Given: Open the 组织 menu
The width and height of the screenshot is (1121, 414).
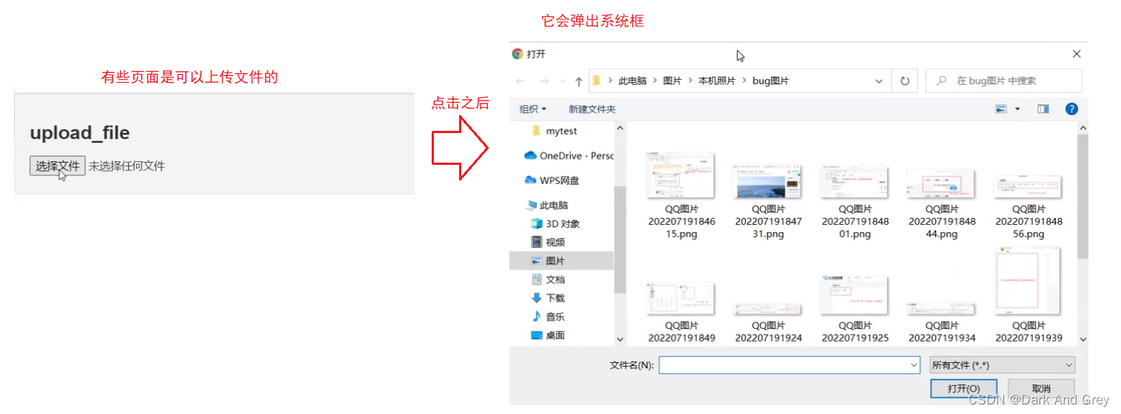Looking at the screenshot, I should coord(532,109).
